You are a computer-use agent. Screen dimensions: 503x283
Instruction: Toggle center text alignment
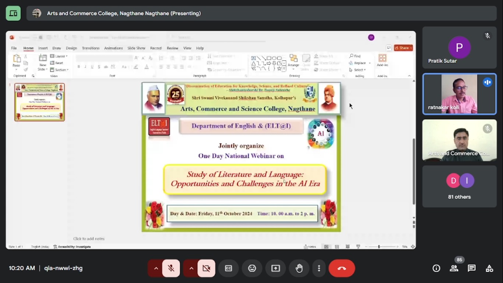point(168,67)
